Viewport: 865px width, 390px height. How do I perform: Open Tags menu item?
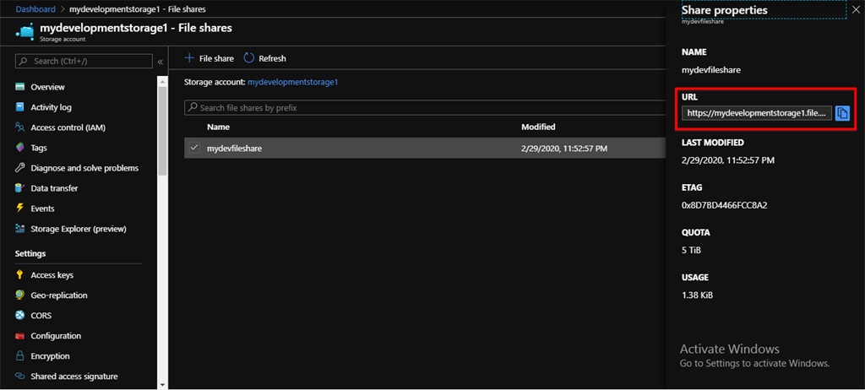pyautogui.click(x=39, y=148)
